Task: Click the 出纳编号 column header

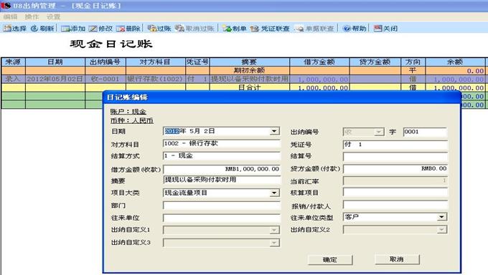Action: point(105,62)
